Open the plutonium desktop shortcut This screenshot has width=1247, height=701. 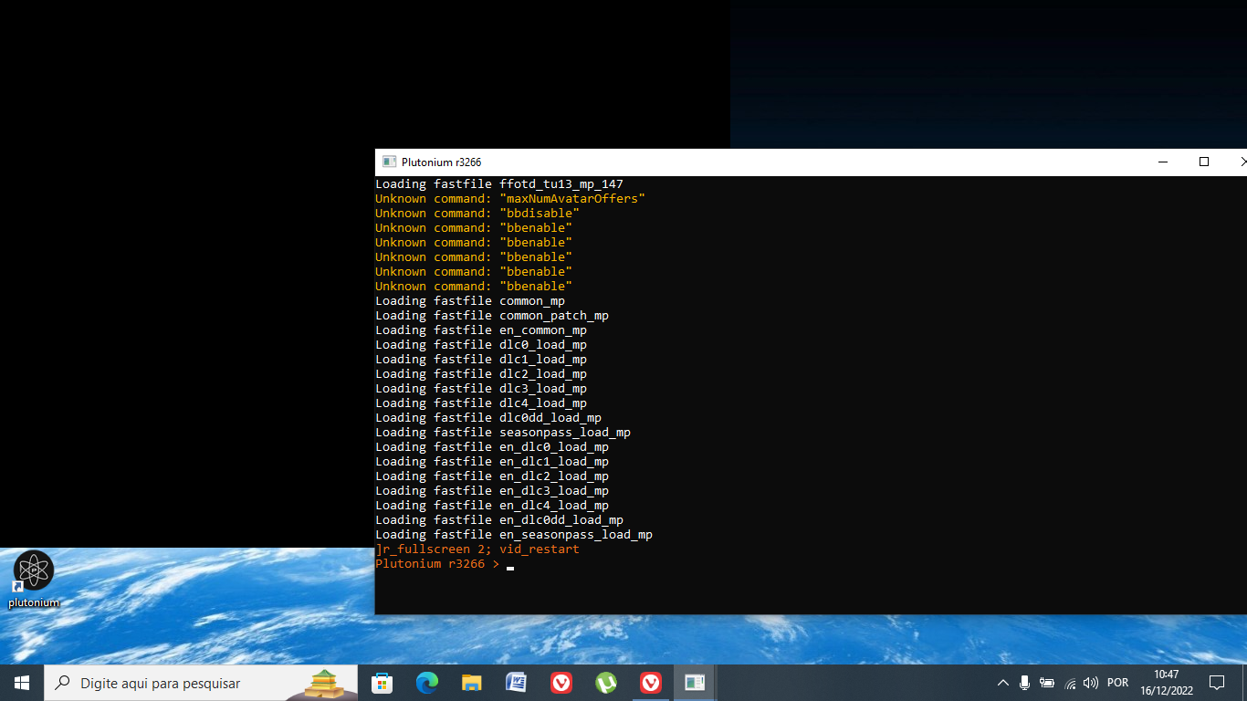click(34, 580)
